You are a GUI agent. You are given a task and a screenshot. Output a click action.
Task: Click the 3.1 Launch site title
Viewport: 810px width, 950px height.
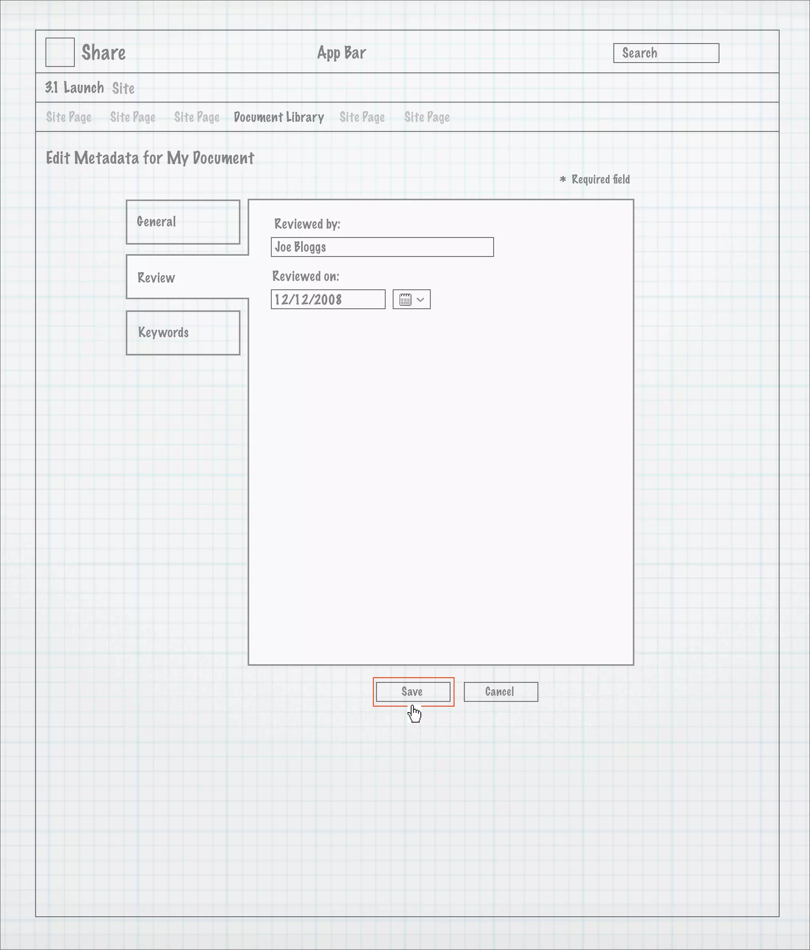tap(74, 87)
